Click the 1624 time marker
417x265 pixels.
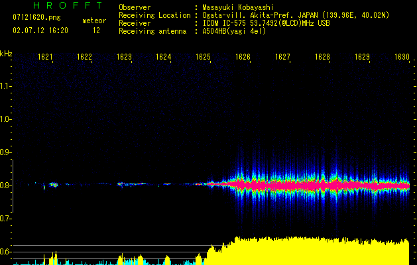163,57
